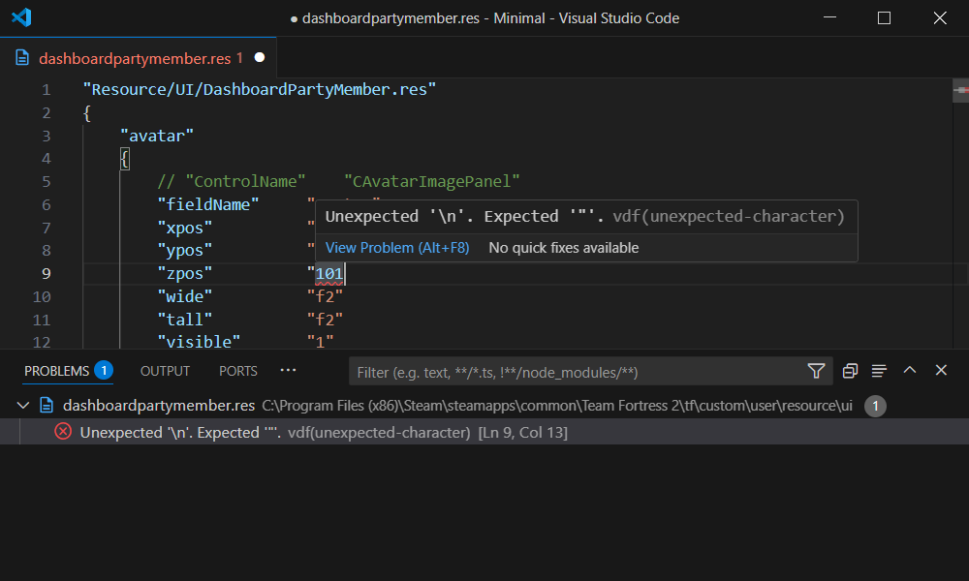969x581 pixels.
Task: Click the underlined value 101 on line 9
Action: point(328,273)
